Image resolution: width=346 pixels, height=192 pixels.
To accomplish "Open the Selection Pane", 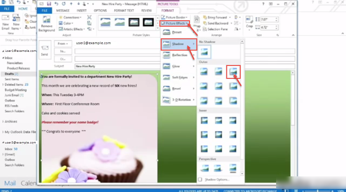I will (217, 29).
